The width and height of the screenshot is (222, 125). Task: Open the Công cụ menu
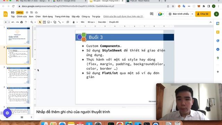(86, 17)
